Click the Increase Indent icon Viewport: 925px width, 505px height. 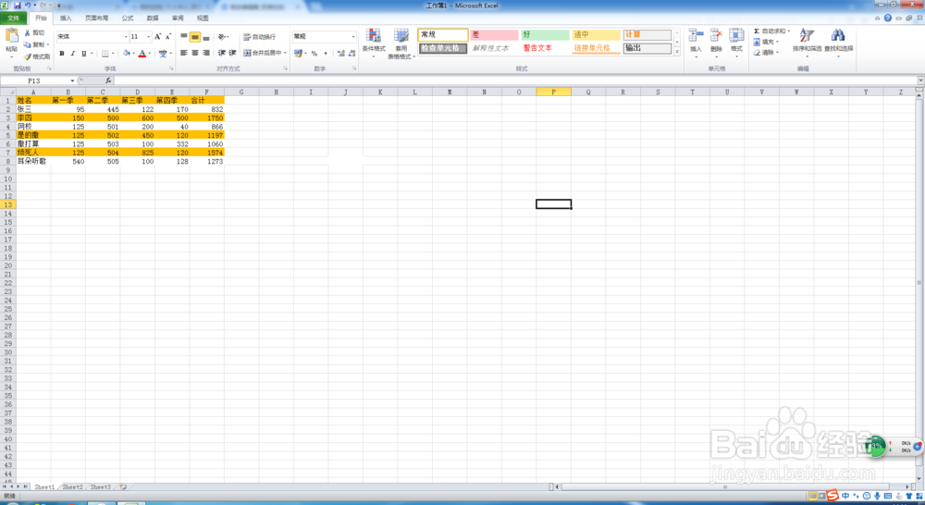tap(232, 53)
